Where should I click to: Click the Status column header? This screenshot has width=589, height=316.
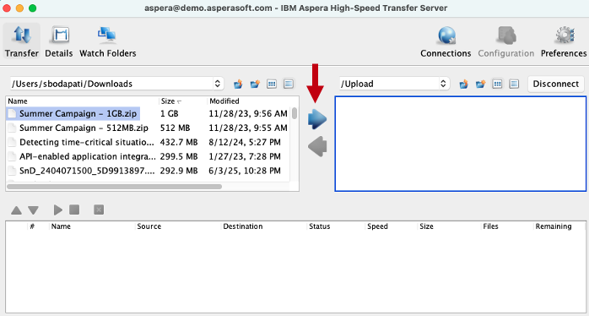coord(319,226)
